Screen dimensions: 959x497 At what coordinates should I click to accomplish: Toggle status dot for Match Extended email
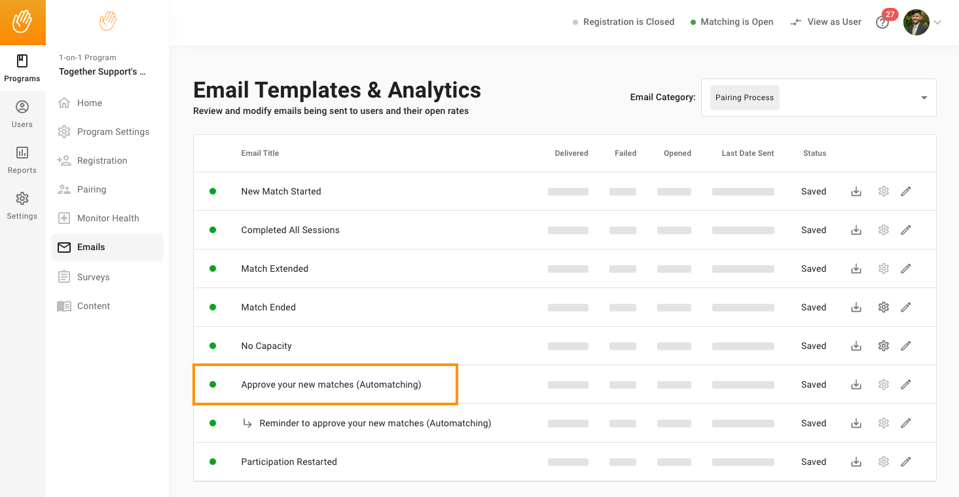pos(213,268)
